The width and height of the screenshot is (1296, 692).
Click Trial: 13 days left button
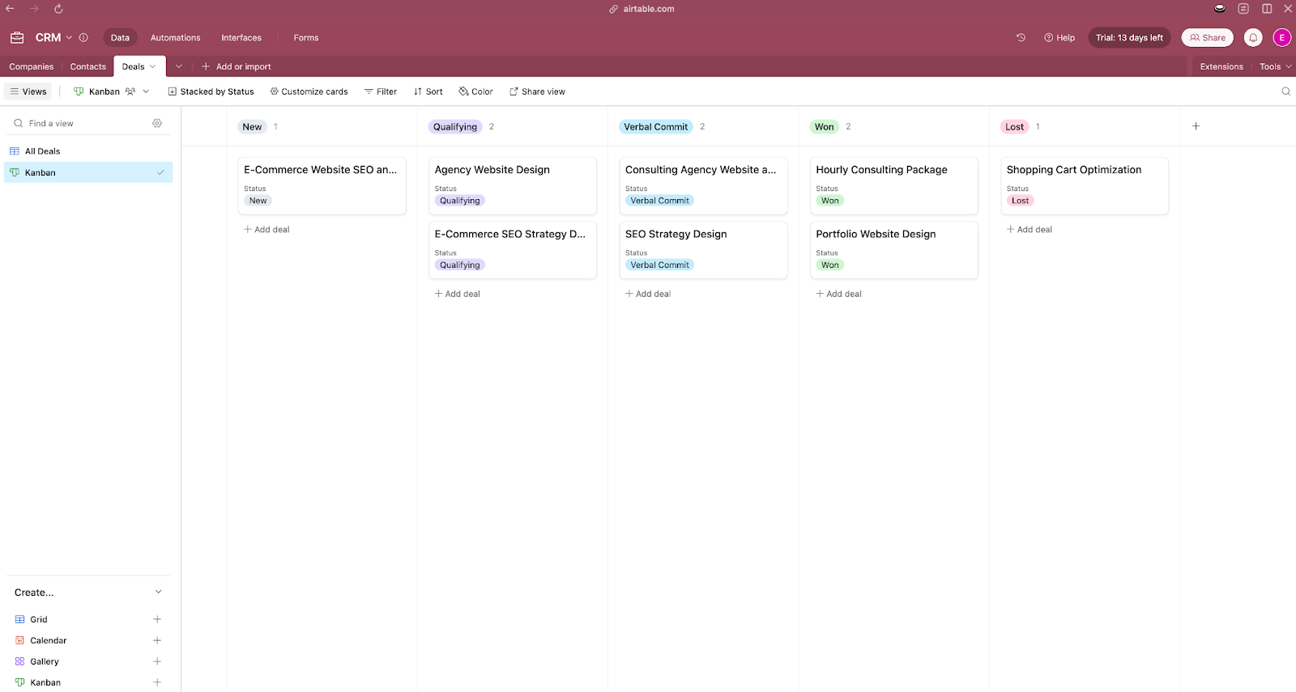[1129, 37]
